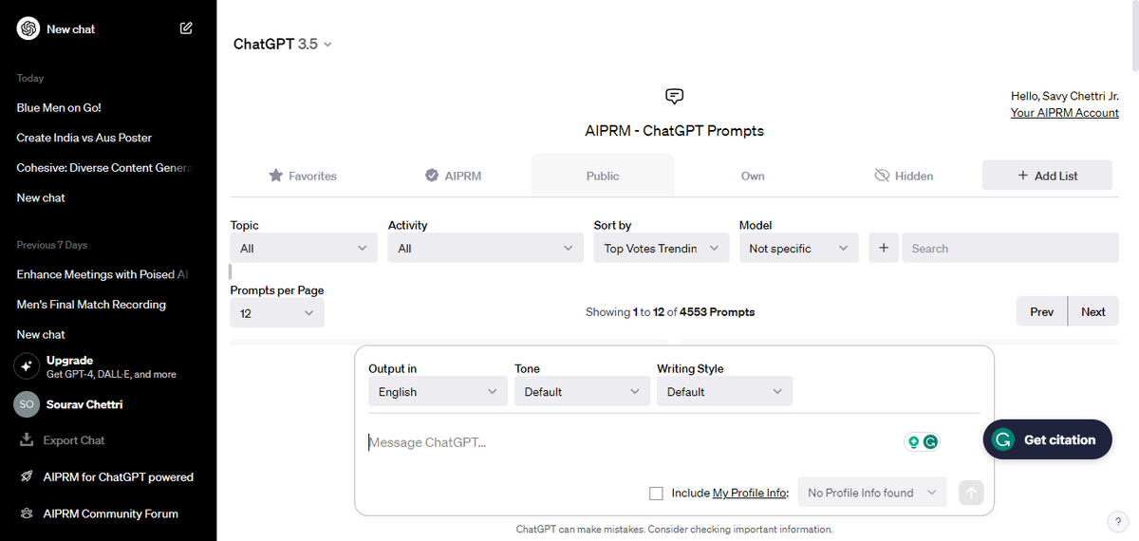Open the ChatGPT 3.5 model selector
Screen dimensions: 1139x541
point(282,44)
